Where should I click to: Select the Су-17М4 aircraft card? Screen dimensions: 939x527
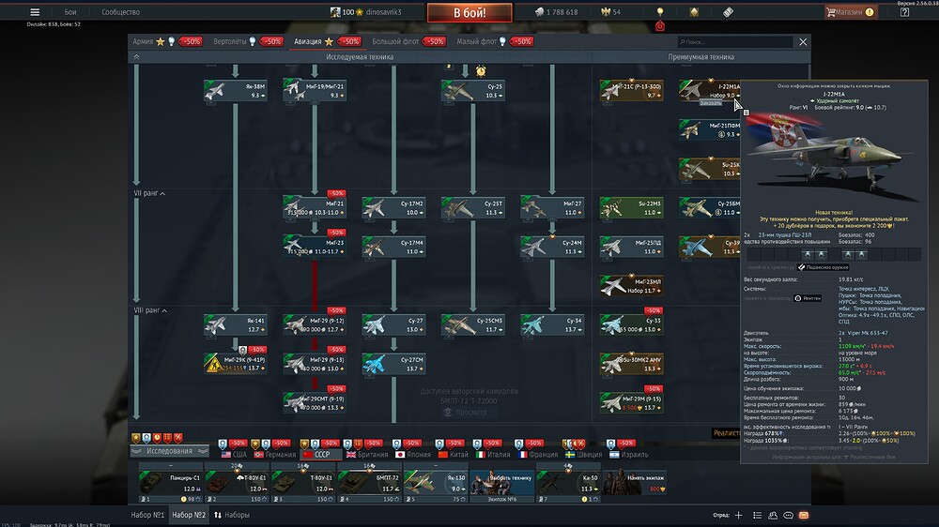[393, 247]
